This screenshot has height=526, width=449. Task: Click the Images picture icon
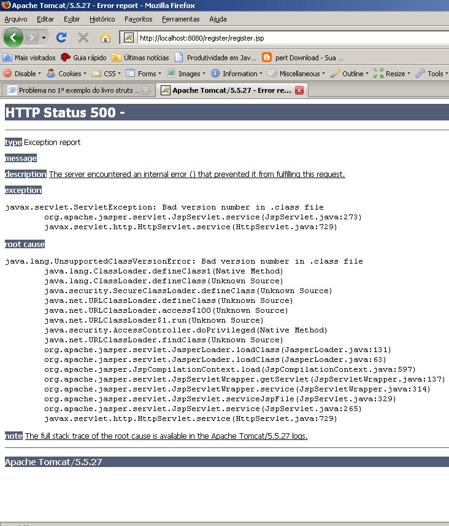pos(171,73)
